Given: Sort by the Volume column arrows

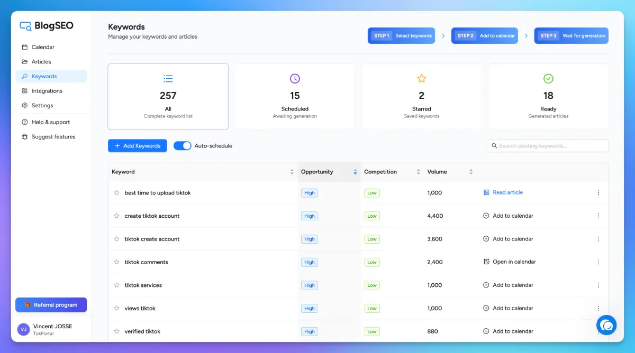Looking at the screenshot, I should (471, 172).
